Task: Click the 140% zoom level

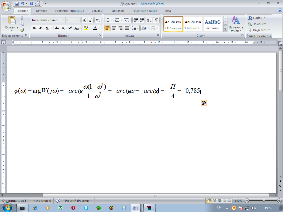Action: (x=238, y=201)
